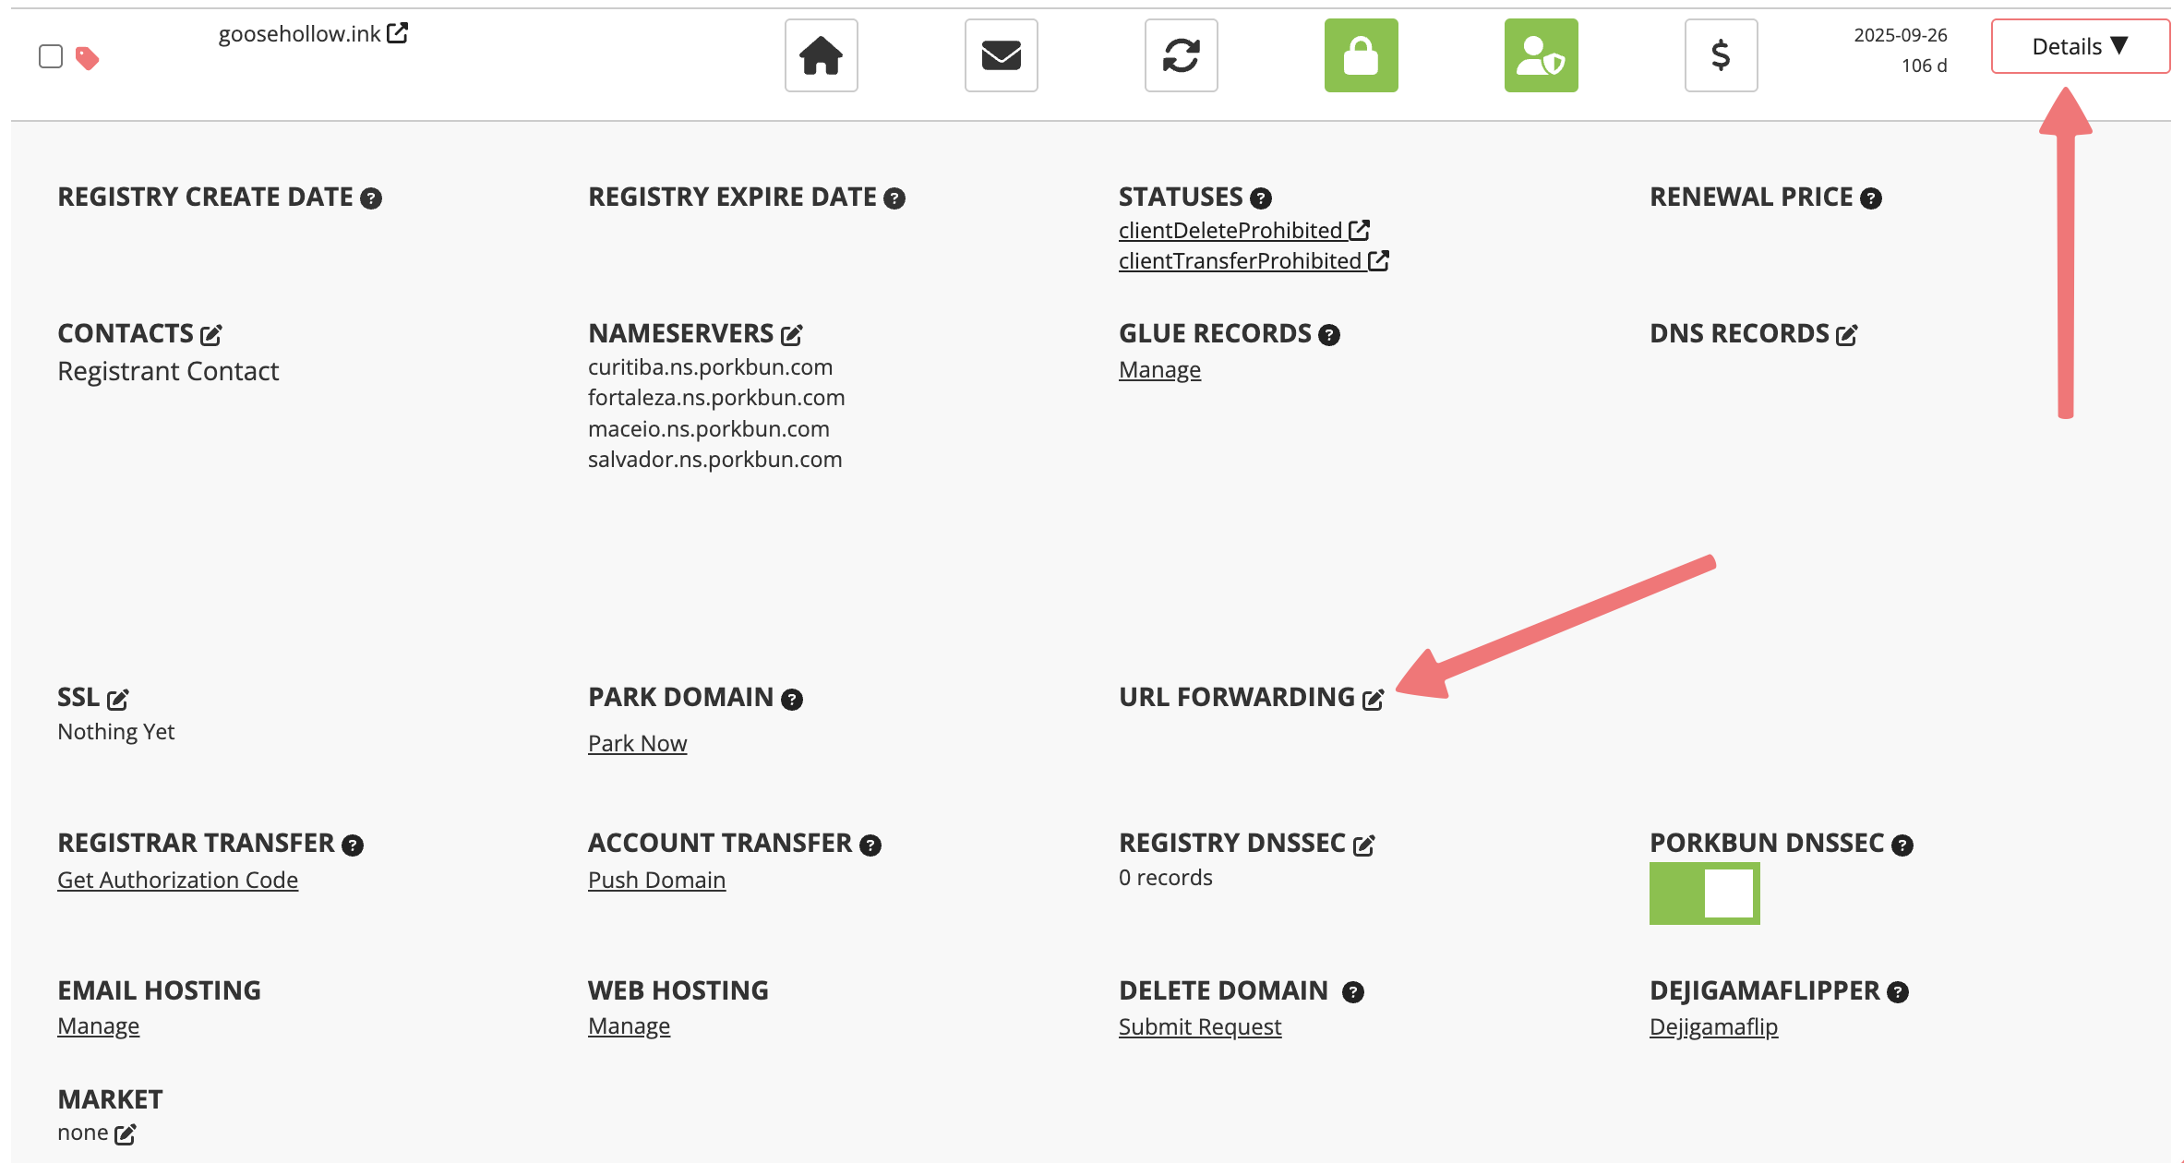This screenshot has width=2184, height=1163.
Task: Show help for Account Transfer
Action: tap(870, 845)
